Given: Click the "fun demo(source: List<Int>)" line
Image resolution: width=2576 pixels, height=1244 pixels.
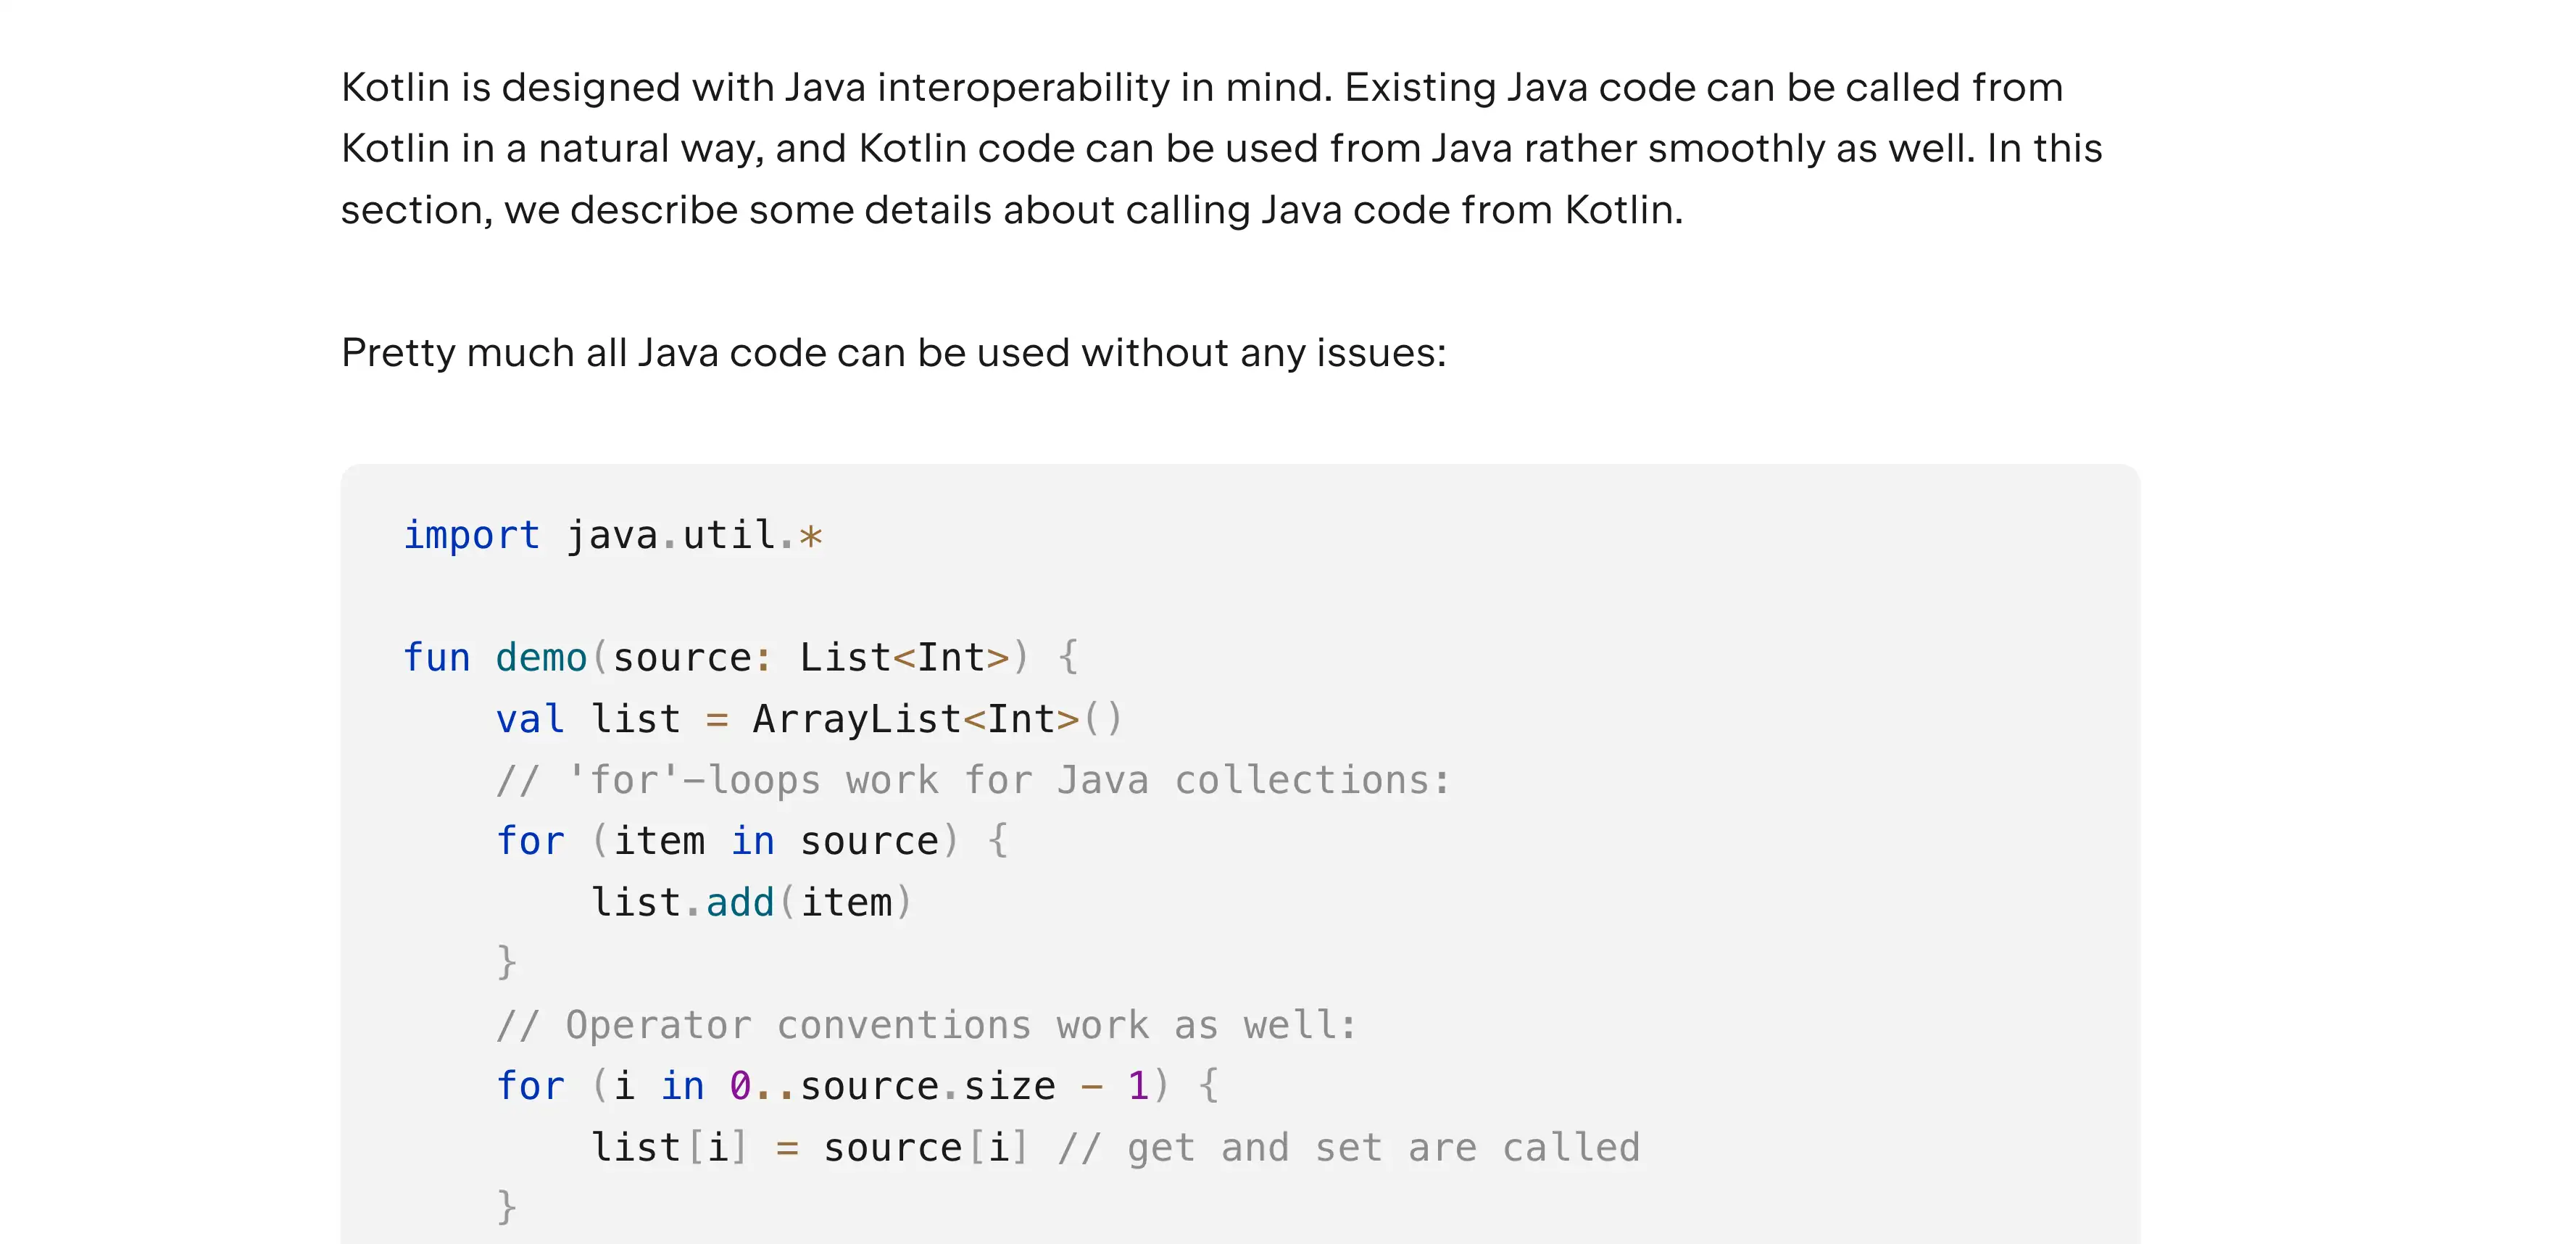Looking at the screenshot, I should coord(741,658).
